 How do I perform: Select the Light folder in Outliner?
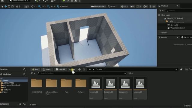click(x=171, y=21)
